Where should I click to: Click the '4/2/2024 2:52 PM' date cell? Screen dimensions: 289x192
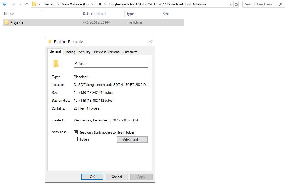coord(97,22)
